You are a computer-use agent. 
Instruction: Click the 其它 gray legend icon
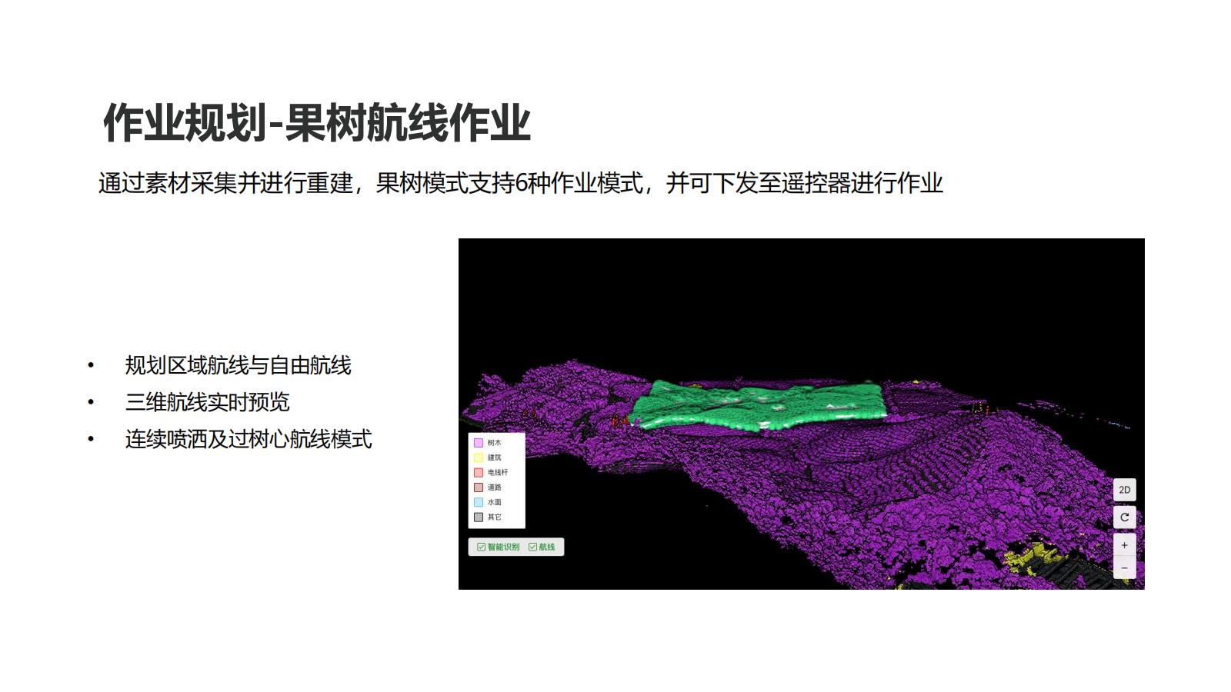(479, 517)
